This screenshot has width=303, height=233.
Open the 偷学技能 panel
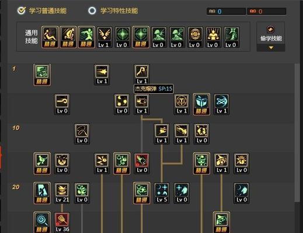[271, 37]
